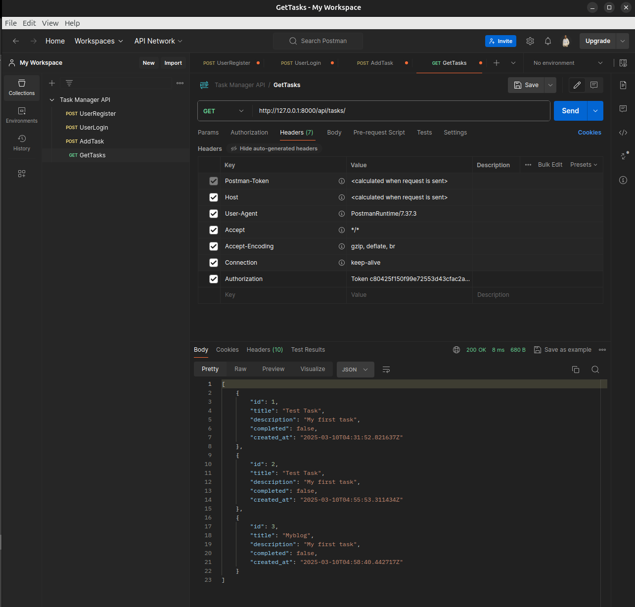Hide auto-generated headers toggle
The width and height of the screenshot is (635, 607).
click(274, 148)
